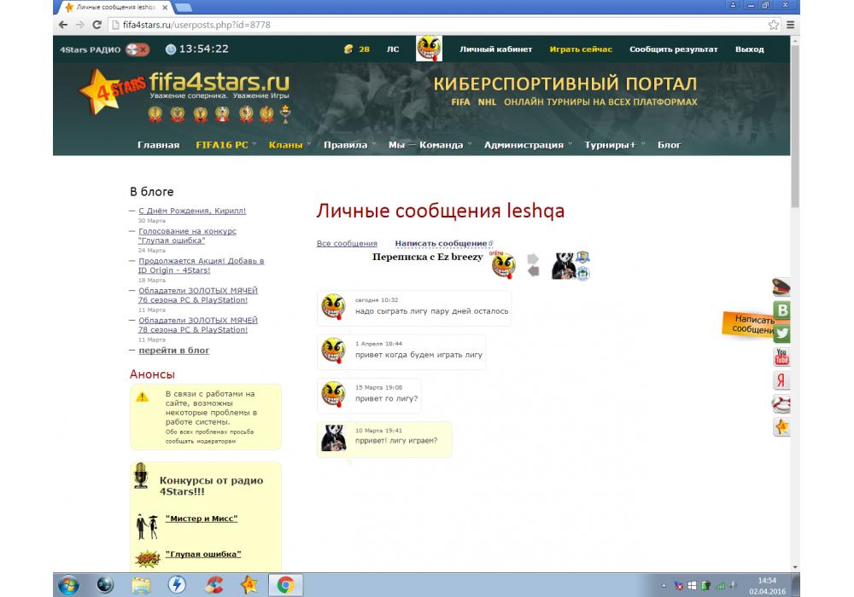Screen dimensions: 854x597
Task: Open the Турниры+ dropdown menu
Action: tap(614, 145)
